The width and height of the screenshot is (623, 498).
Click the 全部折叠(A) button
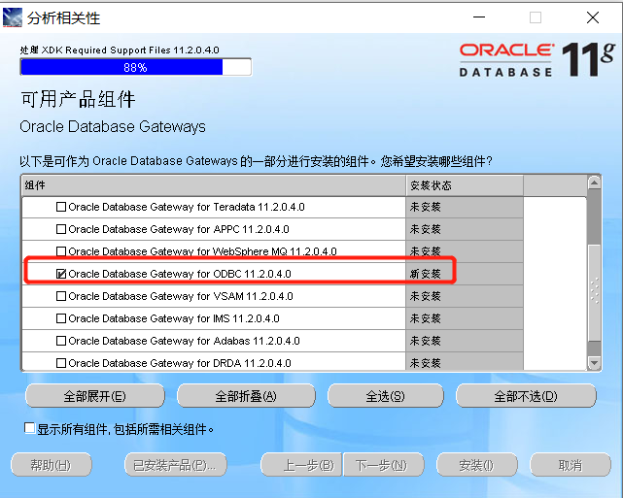pyautogui.click(x=246, y=396)
